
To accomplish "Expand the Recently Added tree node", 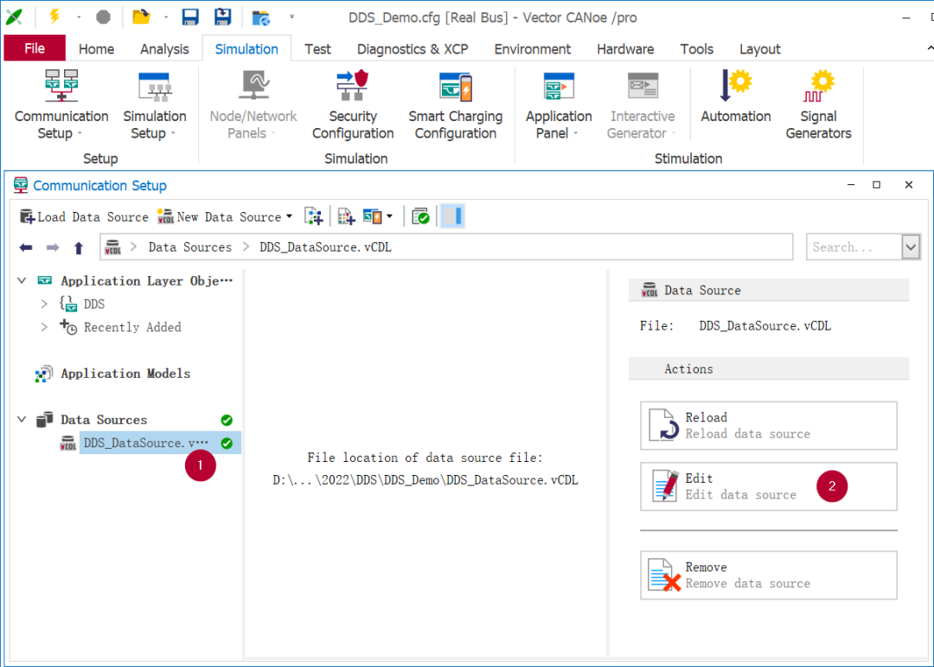I will coord(44,327).
